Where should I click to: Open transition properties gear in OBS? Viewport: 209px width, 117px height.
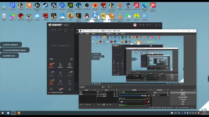coord(167,93)
